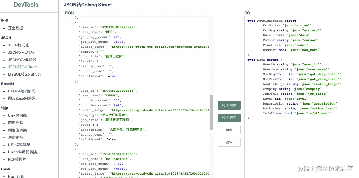This screenshot has height=178, width=359.
Task: Click the ErrNo int field line
Action: coord(287,25)
